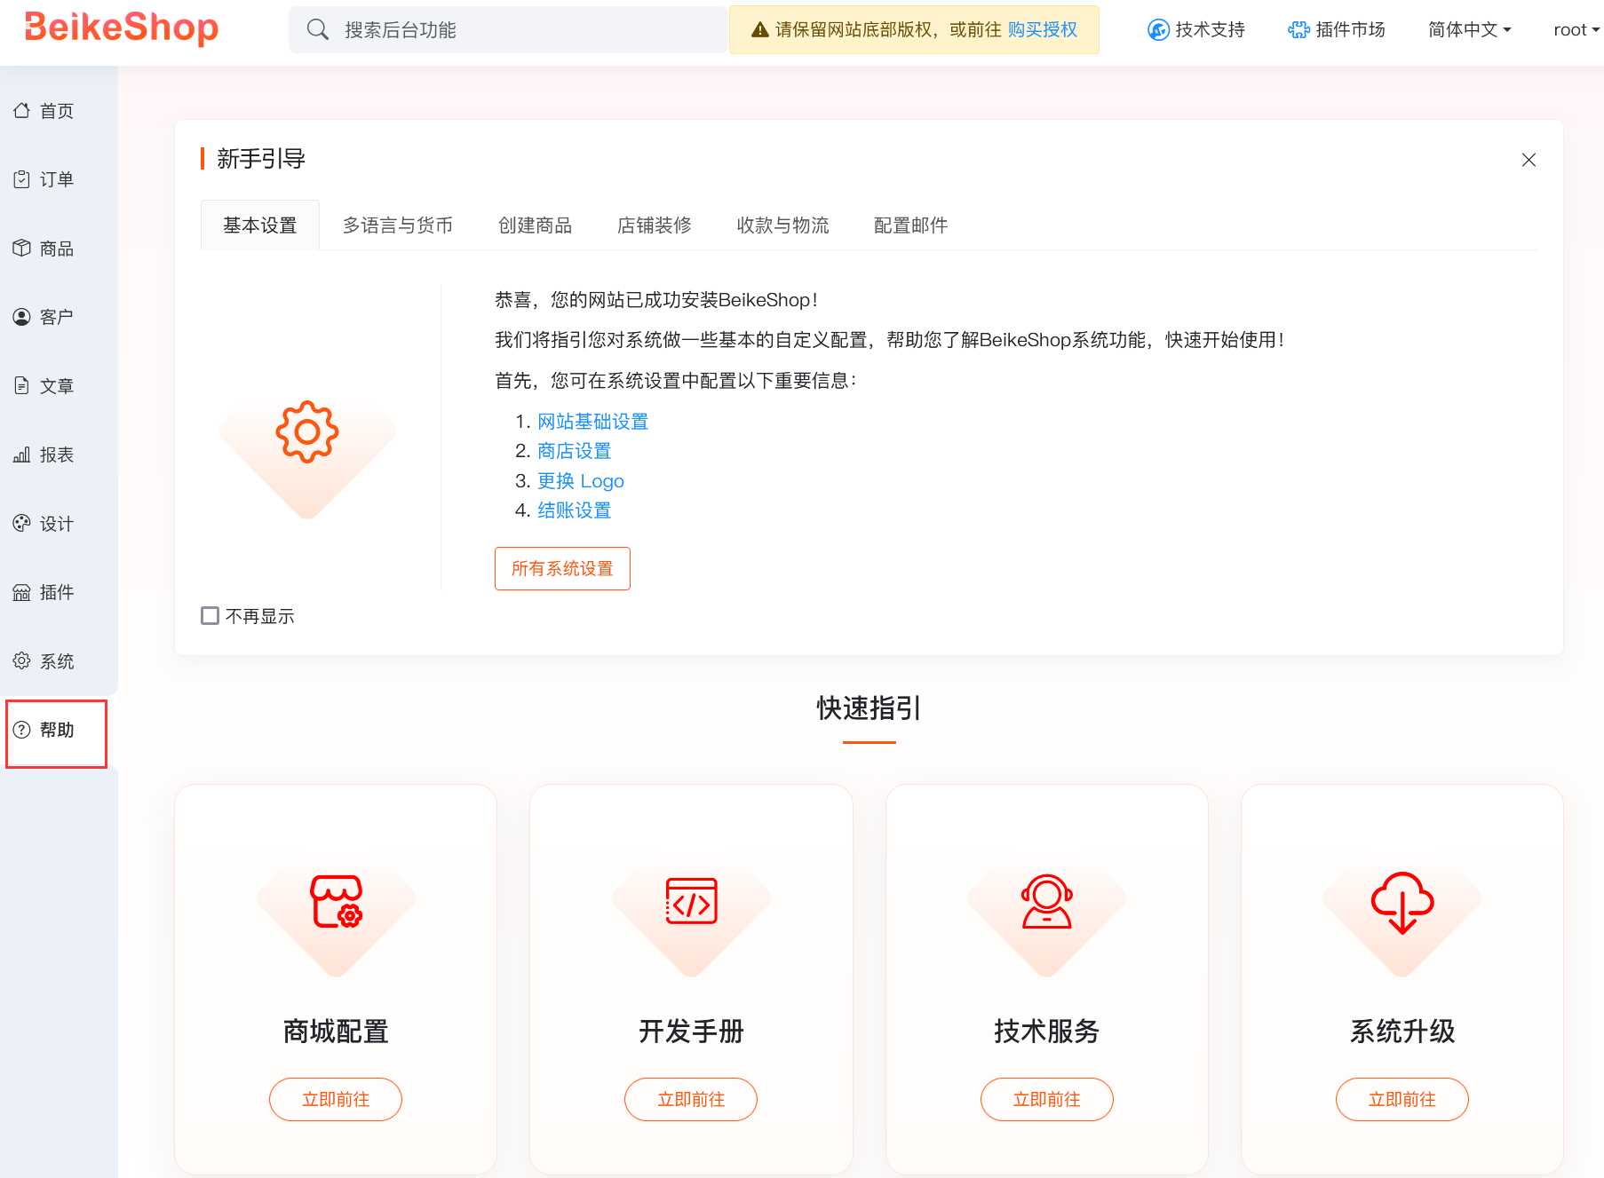Click the 技术服务 headset icon
1604x1178 pixels.
coord(1047,901)
